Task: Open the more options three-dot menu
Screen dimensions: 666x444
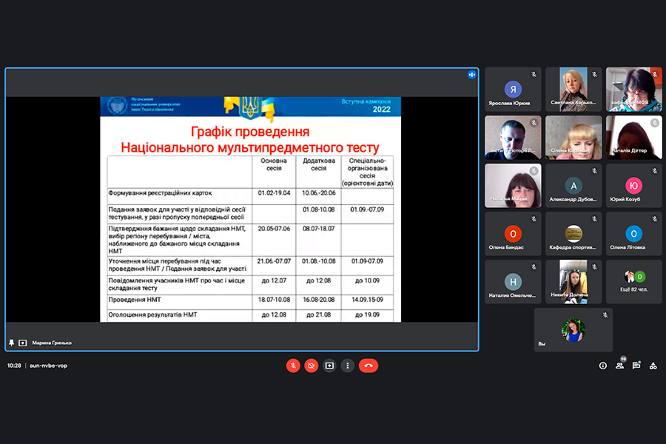Action: (x=348, y=366)
